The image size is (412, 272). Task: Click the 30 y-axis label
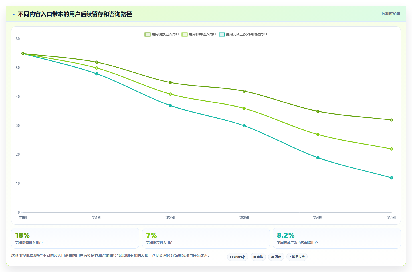point(18,126)
